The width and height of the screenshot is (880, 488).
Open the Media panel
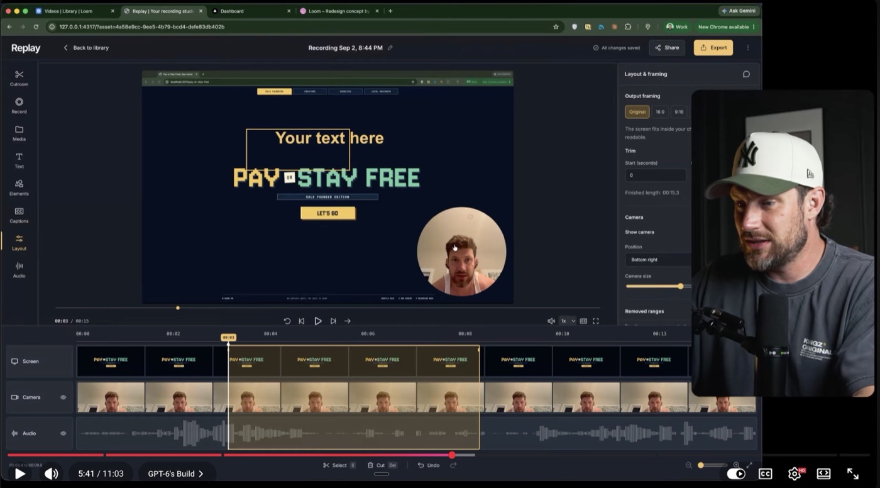point(19,133)
